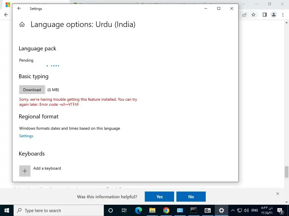
Task: Open Chrome tab search chevron
Action: pos(244,4)
